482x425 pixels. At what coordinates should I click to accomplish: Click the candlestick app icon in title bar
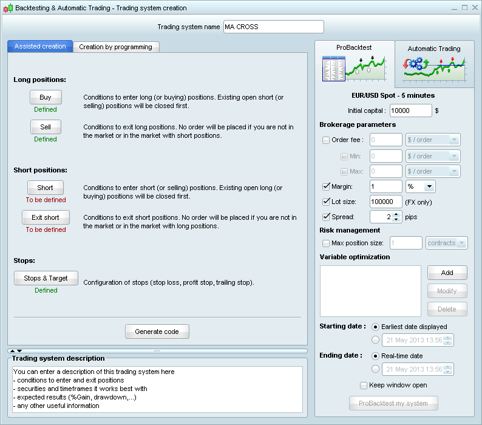[x=8, y=8]
